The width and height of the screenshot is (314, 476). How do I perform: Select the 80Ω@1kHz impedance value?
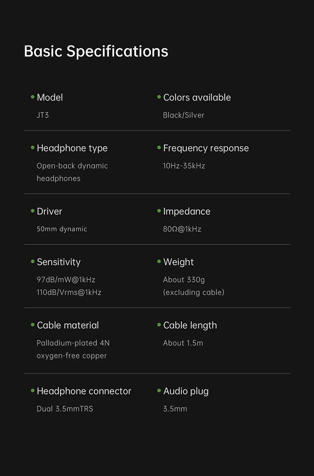click(x=182, y=229)
